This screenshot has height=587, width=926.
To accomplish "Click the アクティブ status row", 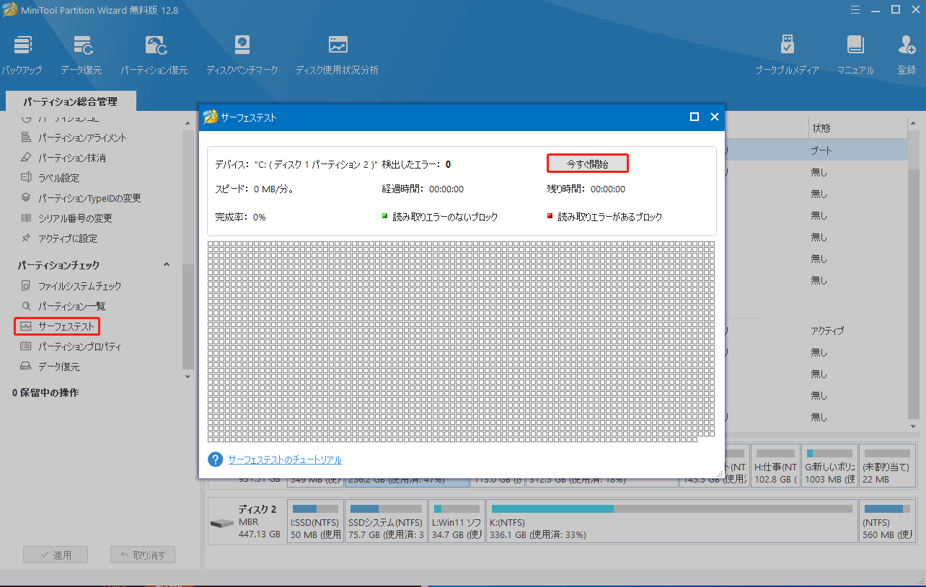I will click(x=827, y=331).
